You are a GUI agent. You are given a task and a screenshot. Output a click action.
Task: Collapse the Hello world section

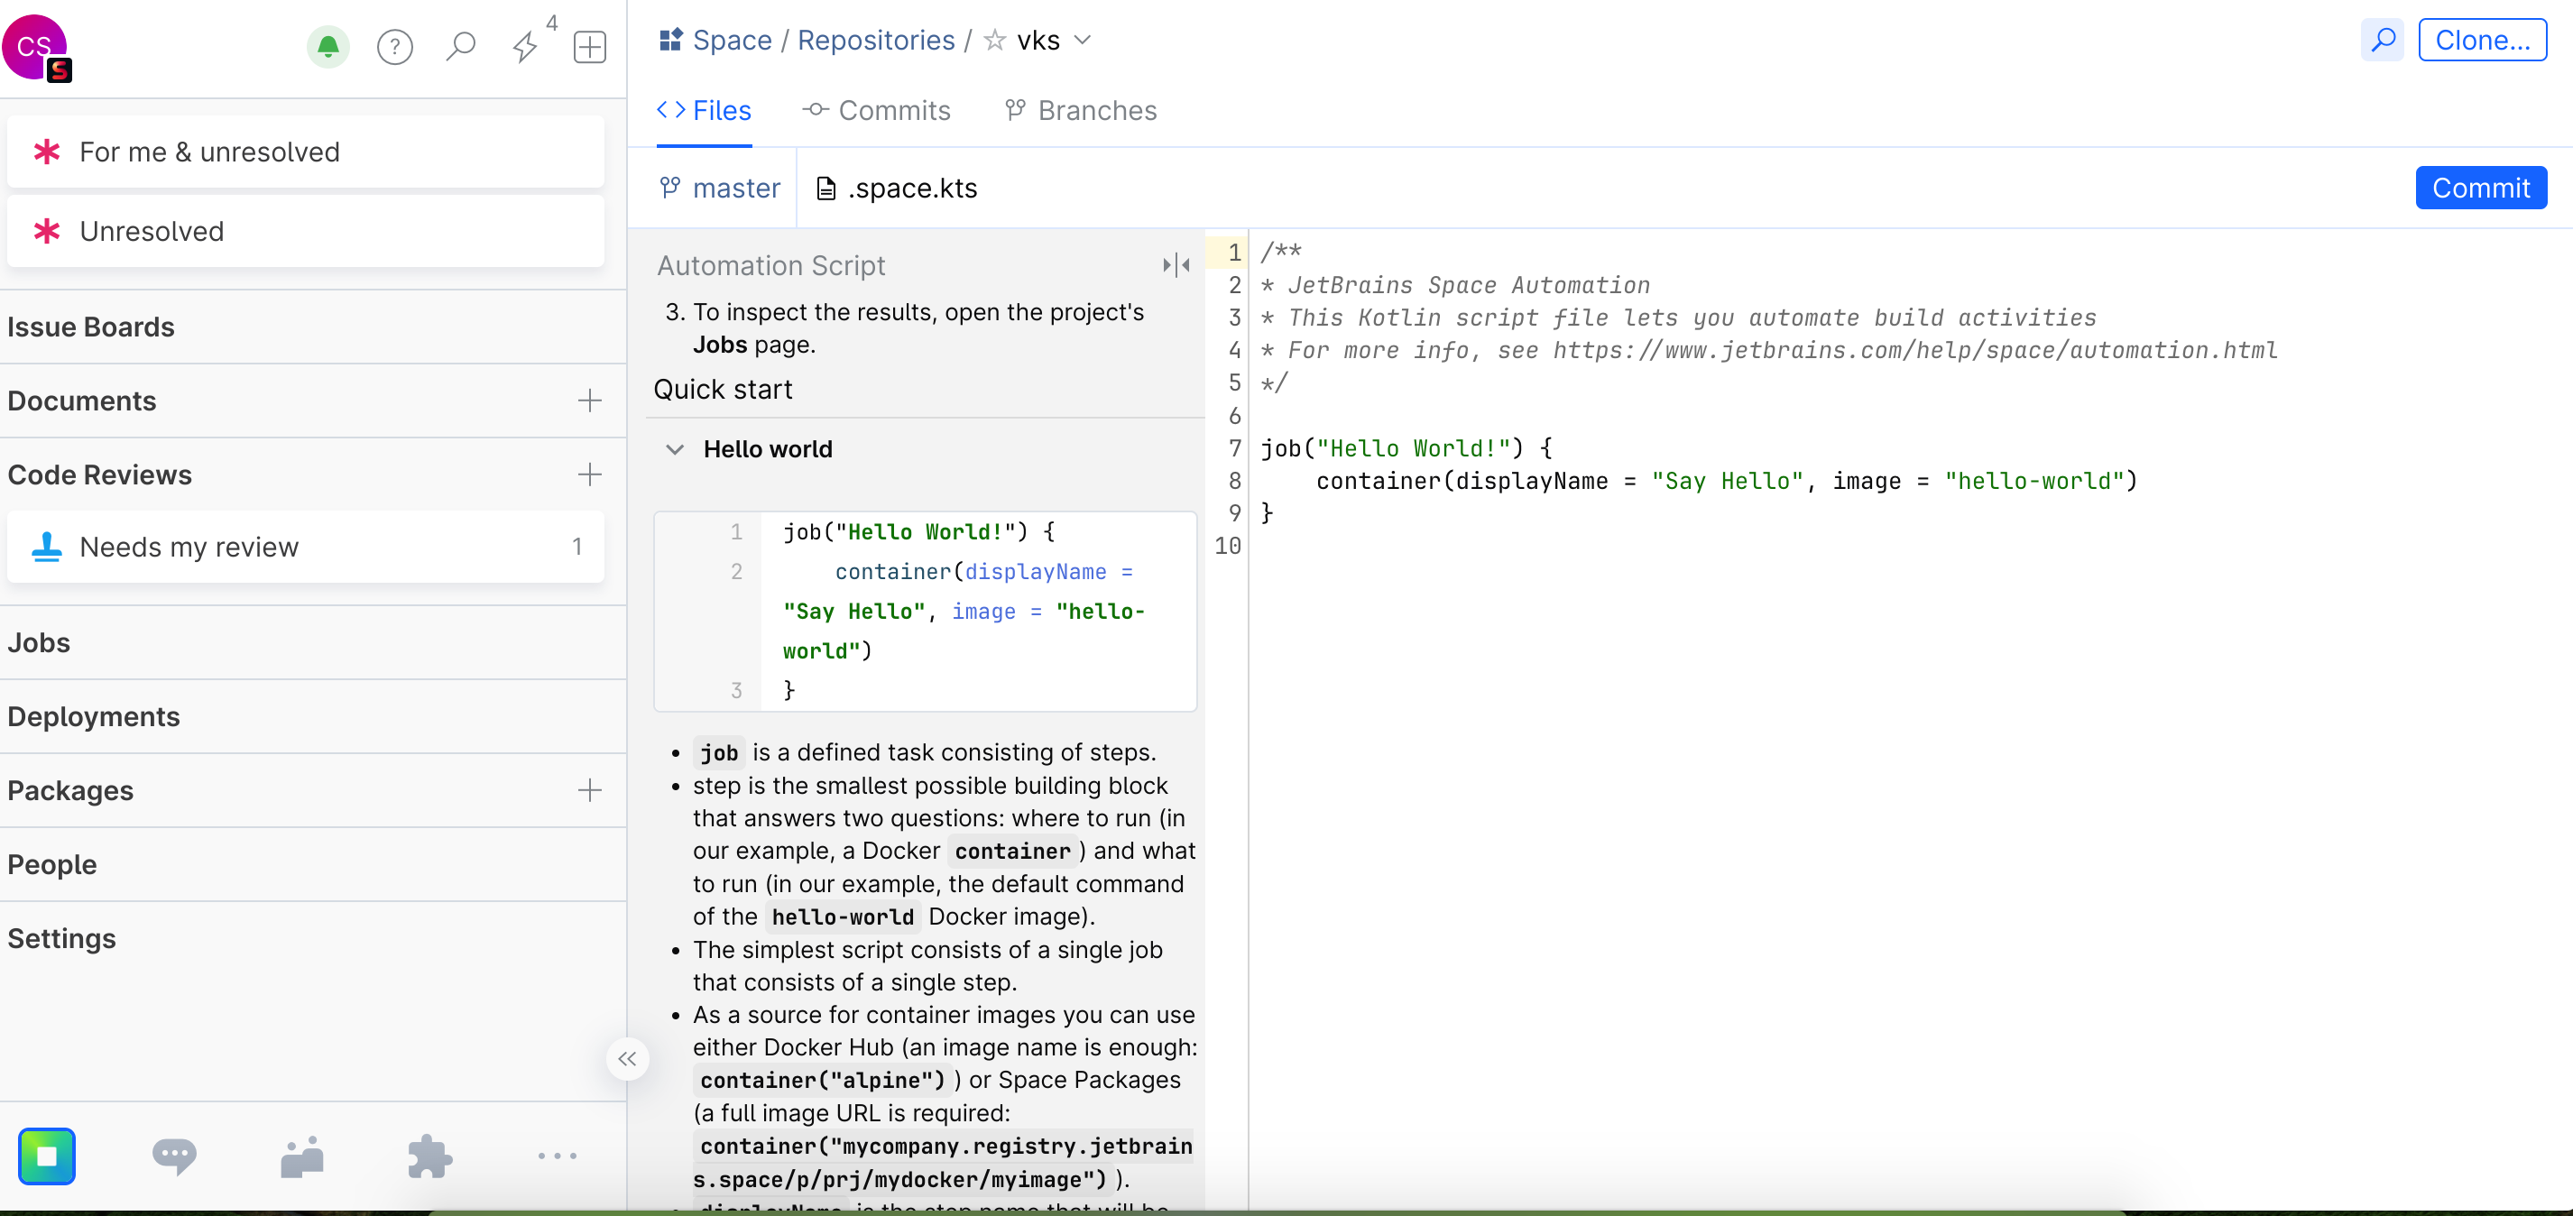tap(675, 449)
